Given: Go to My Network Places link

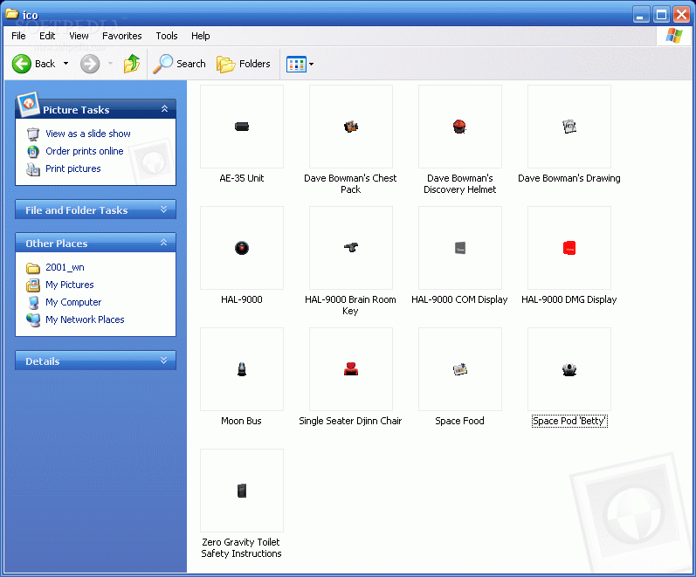Looking at the screenshot, I should tap(85, 319).
